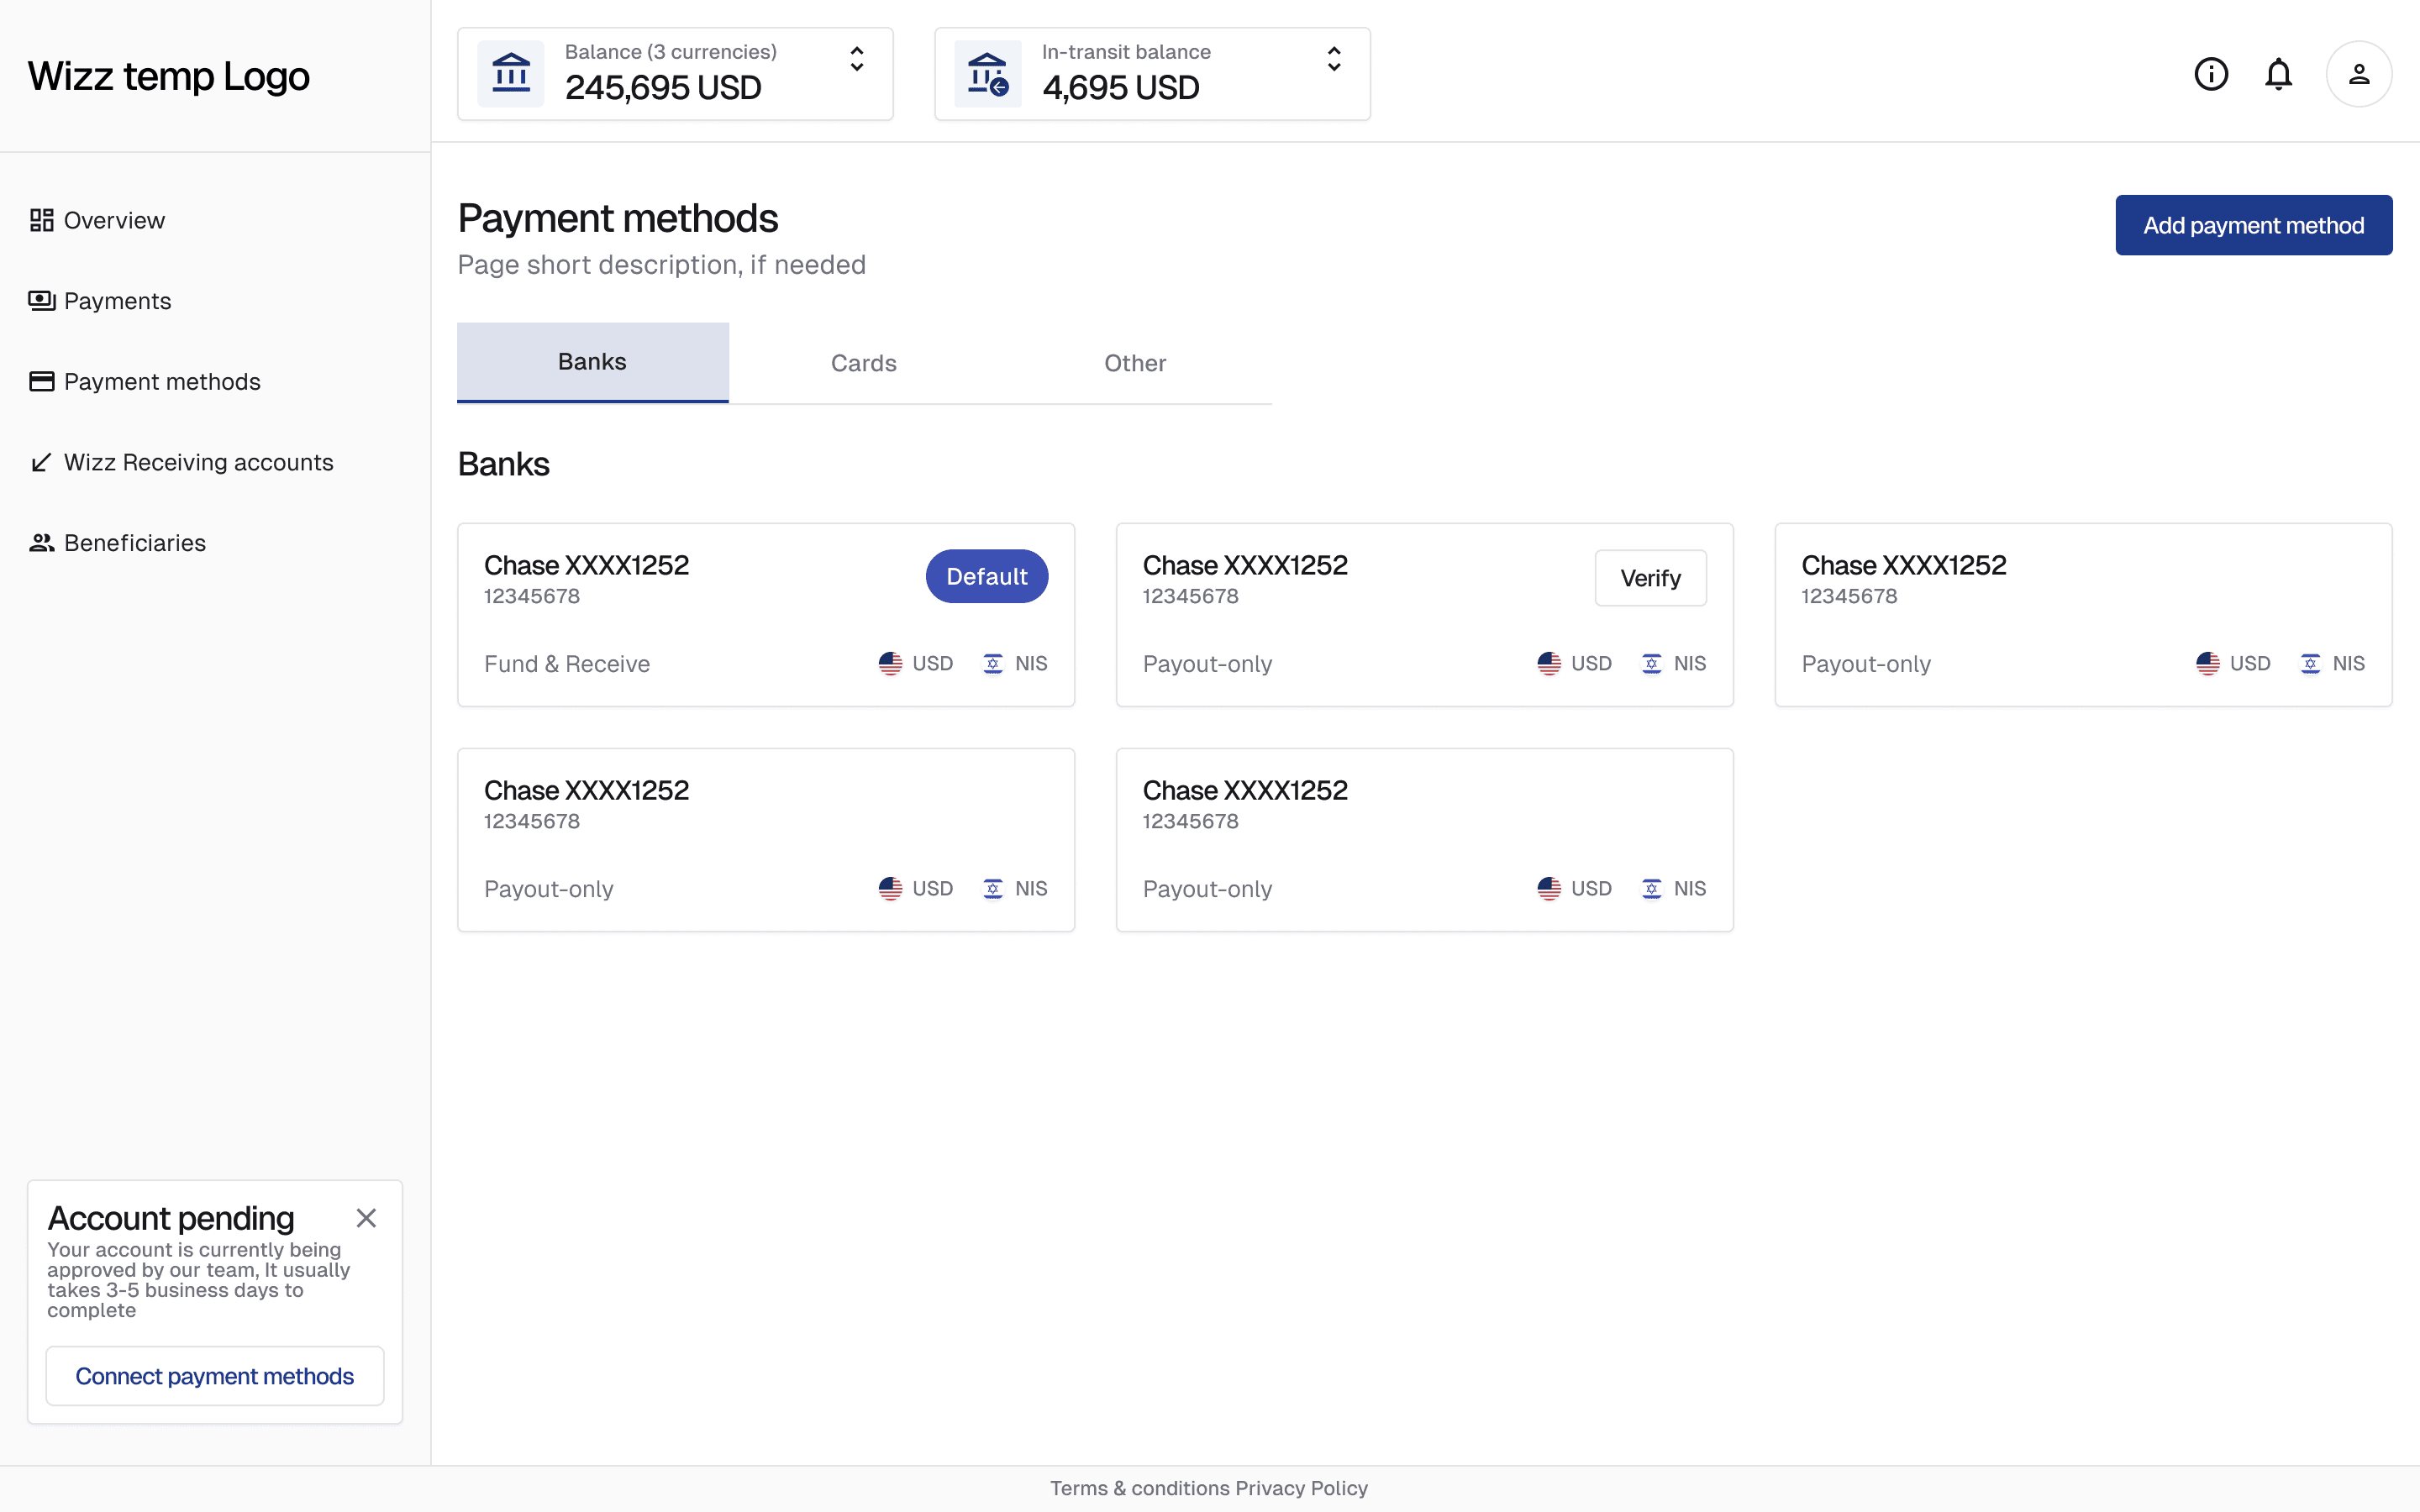Click the Verify button on the Chase card
Screen dimensions: 2420x1512
(x=1651, y=578)
